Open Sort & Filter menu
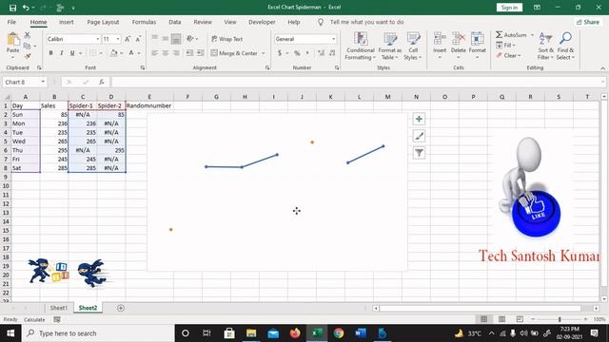The image size is (609, 342). (x=545, y=47)
